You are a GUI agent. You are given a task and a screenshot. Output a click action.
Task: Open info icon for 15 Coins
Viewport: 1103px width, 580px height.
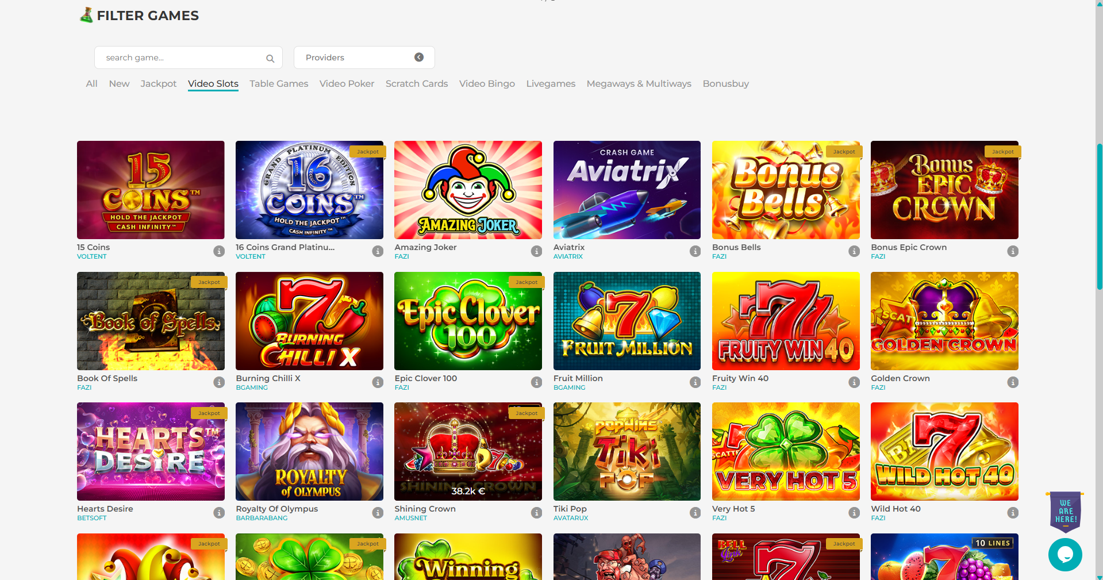click(219, 251)
